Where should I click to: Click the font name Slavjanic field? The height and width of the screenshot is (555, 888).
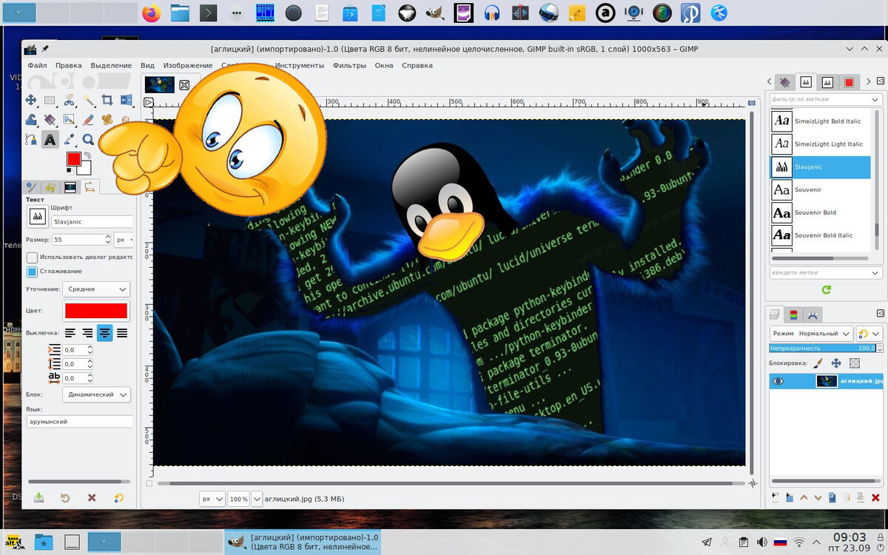[x=92, y=221]
